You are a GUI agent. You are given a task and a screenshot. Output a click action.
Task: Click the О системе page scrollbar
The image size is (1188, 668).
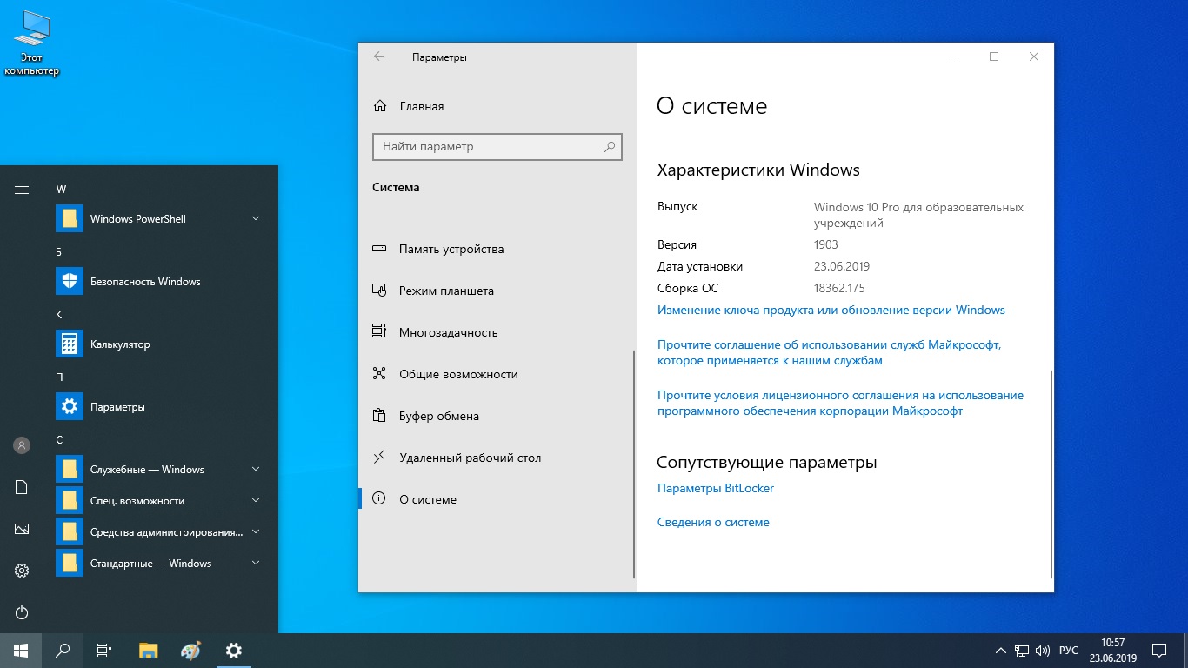click(1051, 474)
